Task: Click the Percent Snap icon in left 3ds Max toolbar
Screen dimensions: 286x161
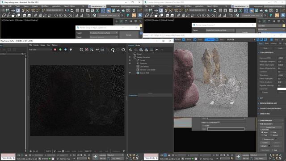Action: (33, 11)
